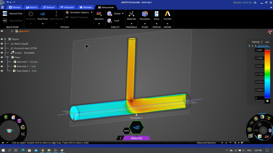Expand the Fluid Flow dropdown arrow
The width and height of the screenshot is (273, 153).
(42, 24)
